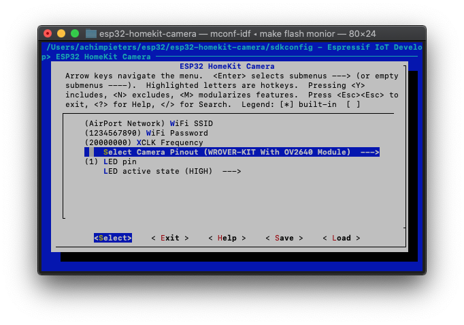Click the 'ESP32 HomeKit Camera' breadcrumb text
This screenshot has height=325, width=464.
(x=103, y=57)
